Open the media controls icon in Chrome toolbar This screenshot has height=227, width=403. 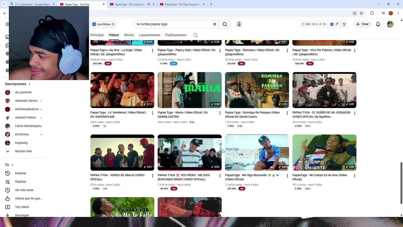tap(383, 13)
